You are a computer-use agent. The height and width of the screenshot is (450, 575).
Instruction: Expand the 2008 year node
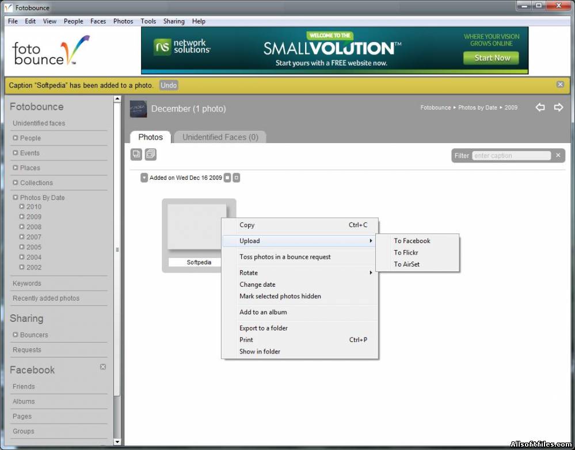(22, 226)
